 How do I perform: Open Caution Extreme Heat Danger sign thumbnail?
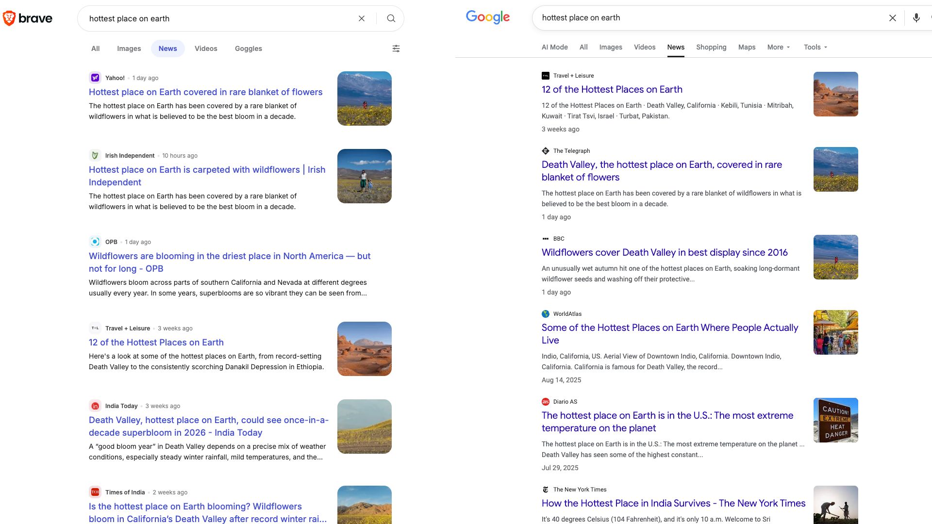(x=836, y=420)
